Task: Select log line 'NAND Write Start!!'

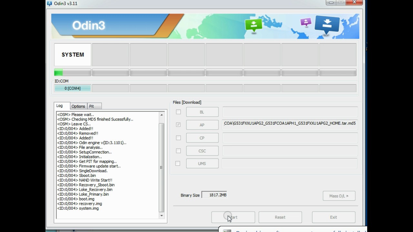Action: 85,180
